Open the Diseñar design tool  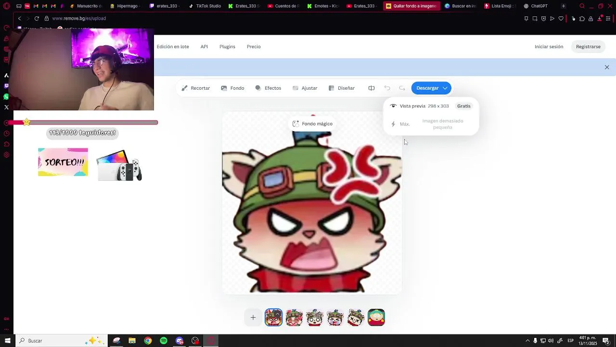pos(342,88)
